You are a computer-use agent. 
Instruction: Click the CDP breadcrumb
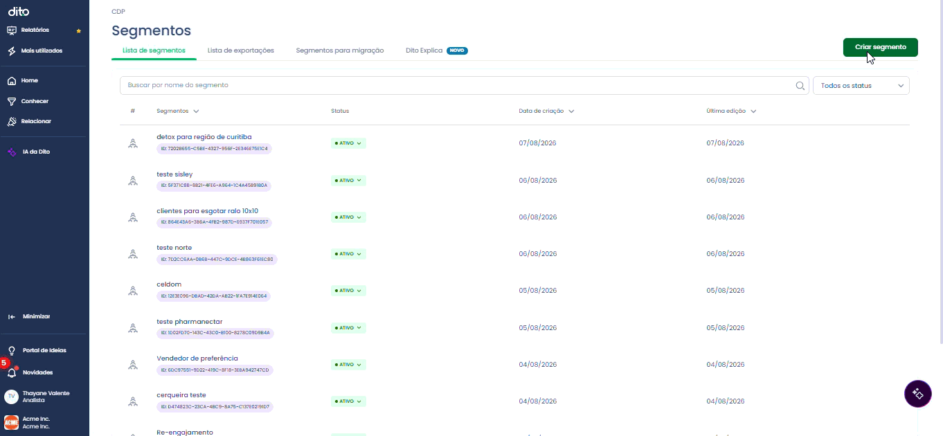tap(118, 12)
